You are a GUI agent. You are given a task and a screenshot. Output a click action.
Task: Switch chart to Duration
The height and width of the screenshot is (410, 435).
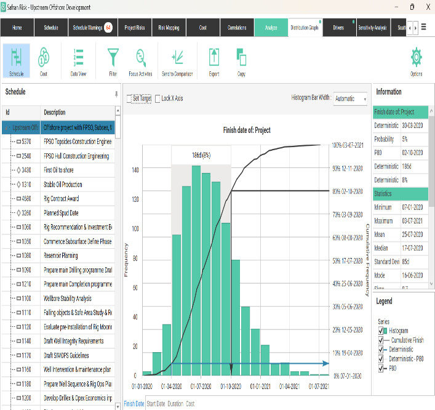175,404
